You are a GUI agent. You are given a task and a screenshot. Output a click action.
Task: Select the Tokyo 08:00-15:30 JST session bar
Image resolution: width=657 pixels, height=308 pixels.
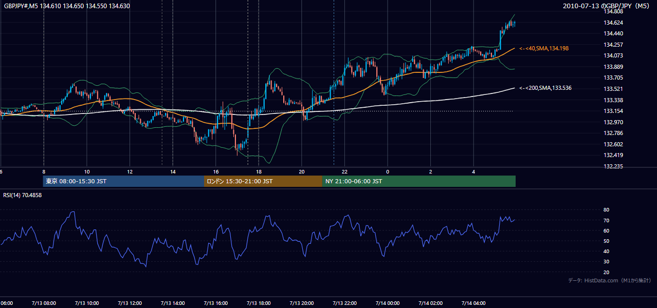pyautogui.click(x=124, y=181)
